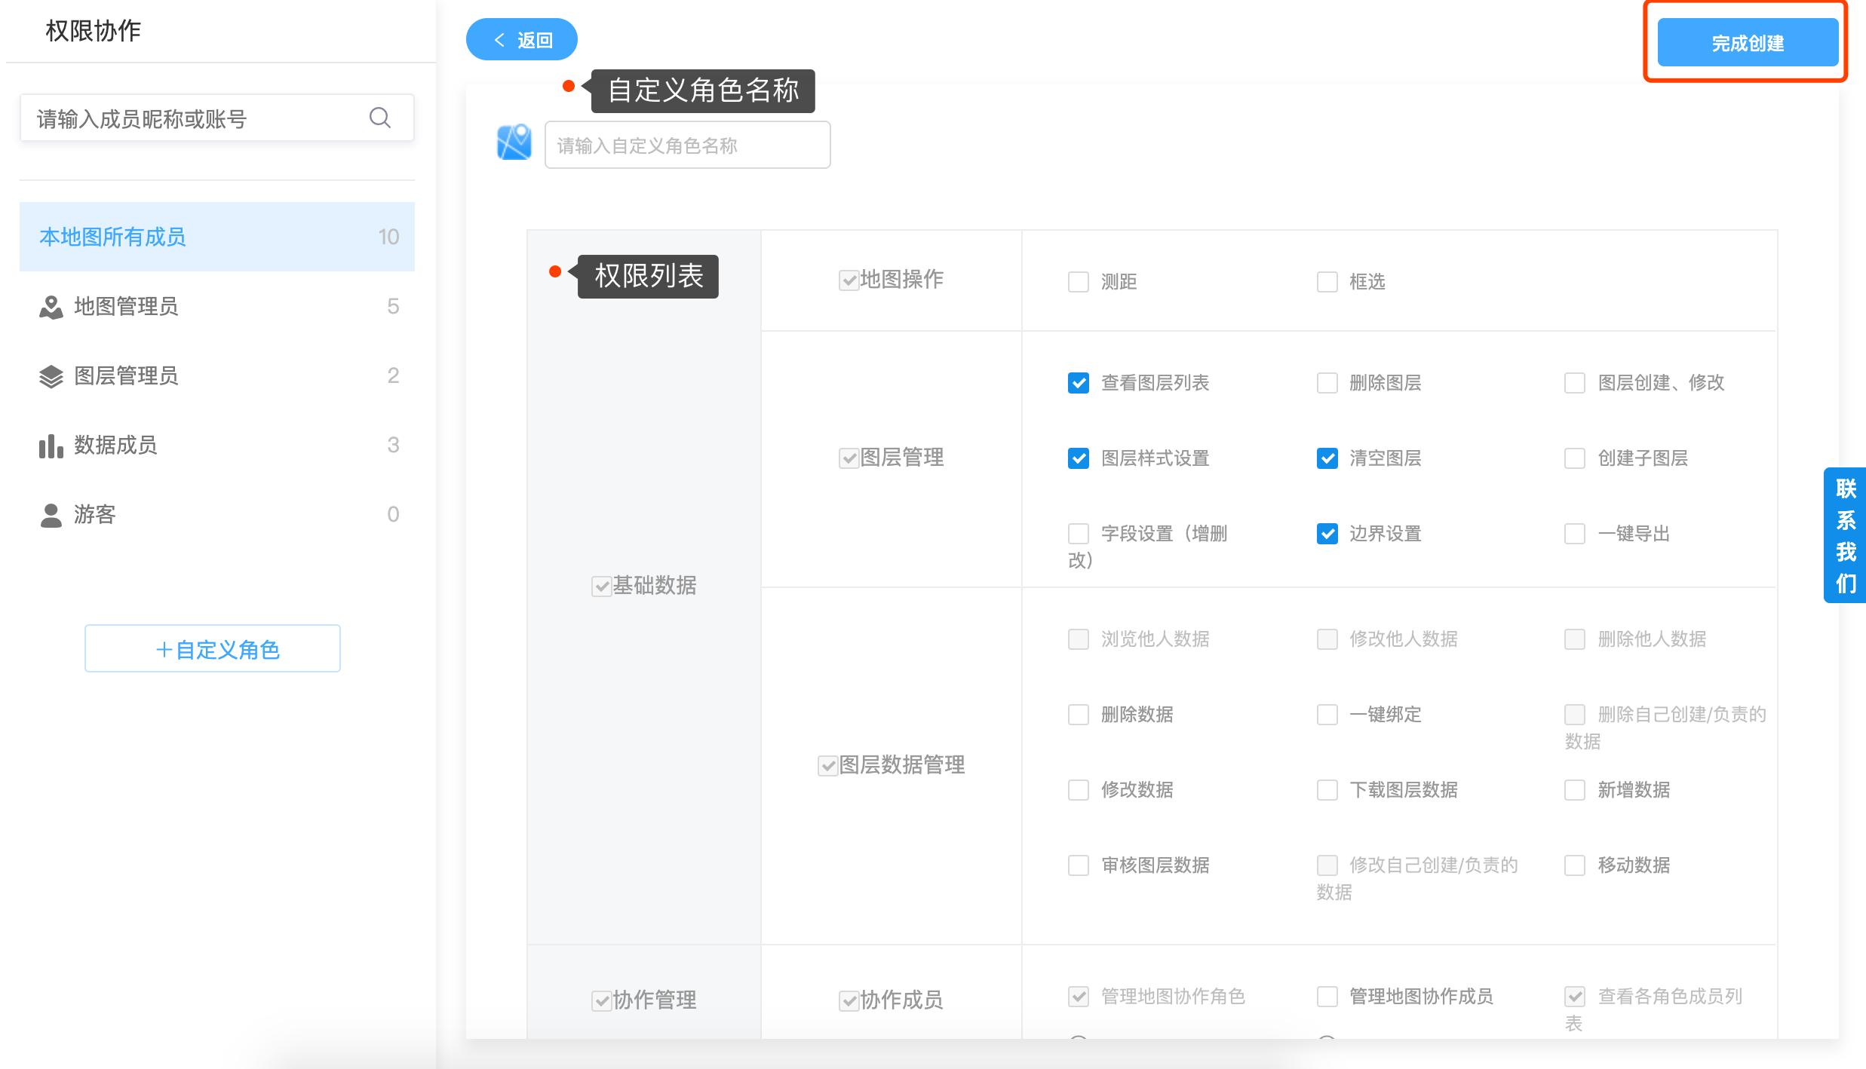The image size is (1866, 1069).
Task: Toggle the 图层数据管理 group checkbox
Action: [828, 766]
